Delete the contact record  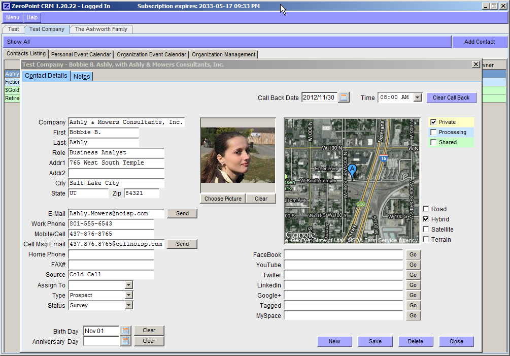pos(415,341)
